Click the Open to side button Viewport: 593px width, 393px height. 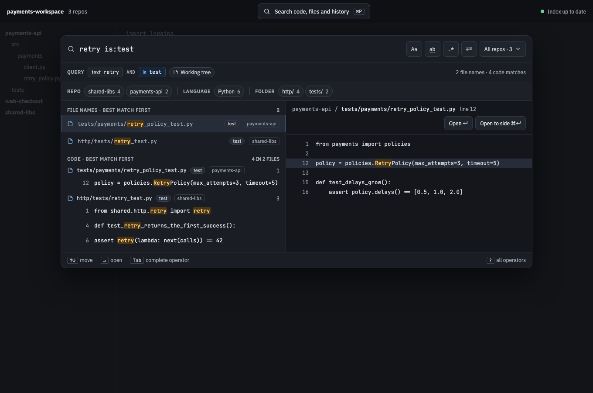[501, 124]
